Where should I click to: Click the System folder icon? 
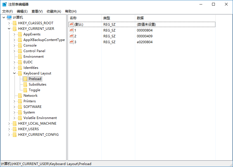coord(20,112)
